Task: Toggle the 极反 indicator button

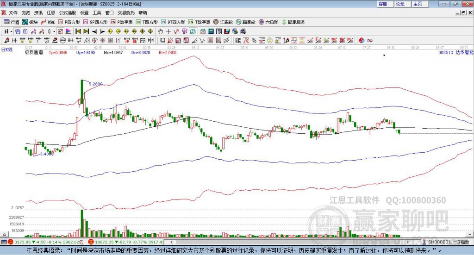Action: [61, 31]
